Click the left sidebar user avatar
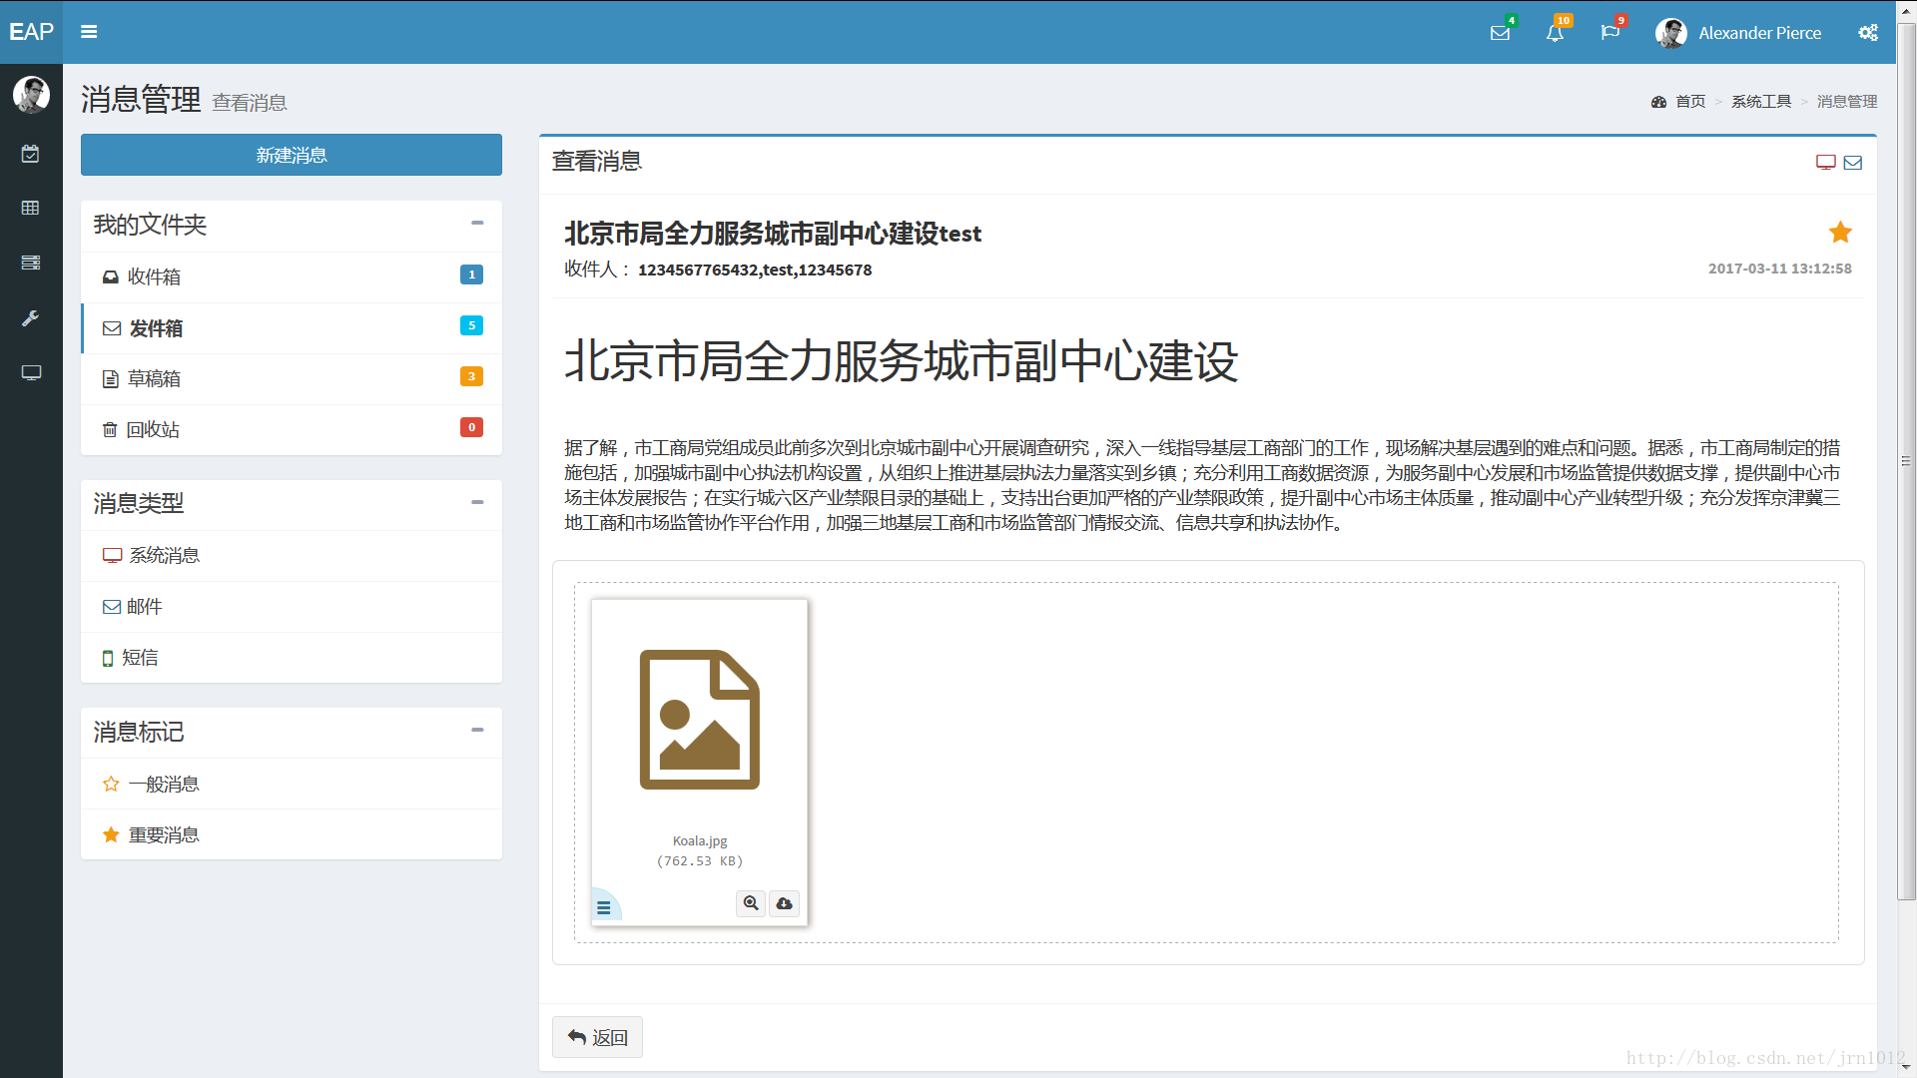Screen dimensions: 1917x1078 (31, 95)
